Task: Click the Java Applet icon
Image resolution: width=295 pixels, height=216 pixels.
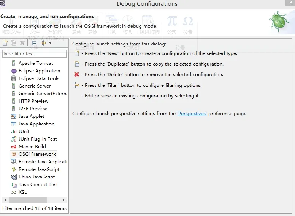Action: point(14,116)
